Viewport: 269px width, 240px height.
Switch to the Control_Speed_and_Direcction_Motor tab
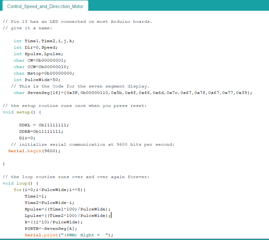[x=45, y=6]
